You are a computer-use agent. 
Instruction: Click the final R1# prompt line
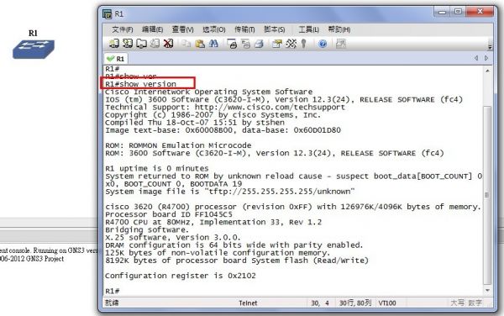click(113, 291)
